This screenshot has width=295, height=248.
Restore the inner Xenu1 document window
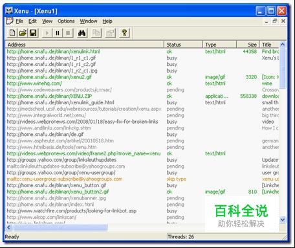[275, 21]
